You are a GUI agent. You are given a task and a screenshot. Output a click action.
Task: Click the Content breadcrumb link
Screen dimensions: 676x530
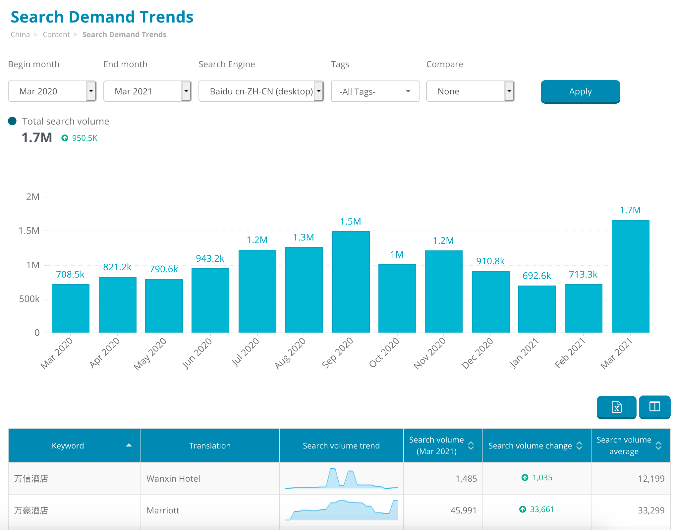click(x=56, y=34)
